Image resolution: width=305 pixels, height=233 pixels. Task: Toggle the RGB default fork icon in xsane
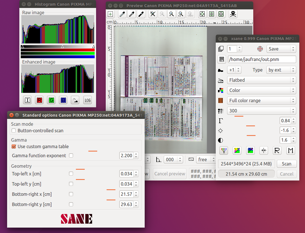click(224, 150)
